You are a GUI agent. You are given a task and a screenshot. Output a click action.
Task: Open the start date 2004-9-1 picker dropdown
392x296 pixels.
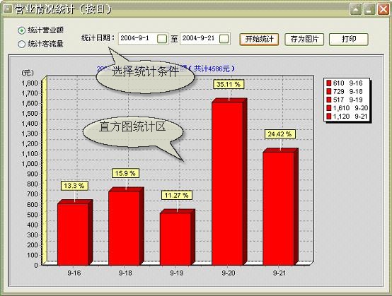point(162,39)
